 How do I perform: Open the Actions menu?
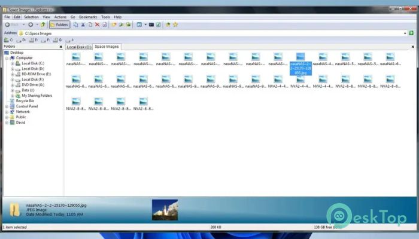(x=60, y=17)
